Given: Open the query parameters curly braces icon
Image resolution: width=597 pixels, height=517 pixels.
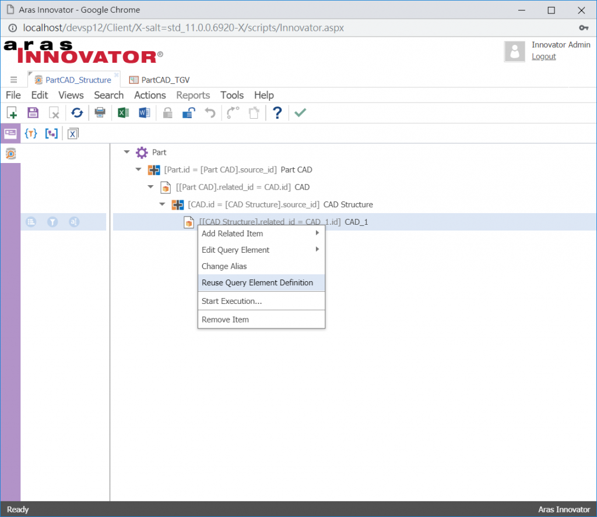Looking at the screenshot, I should pyautogui.click(x=31, y=133).
